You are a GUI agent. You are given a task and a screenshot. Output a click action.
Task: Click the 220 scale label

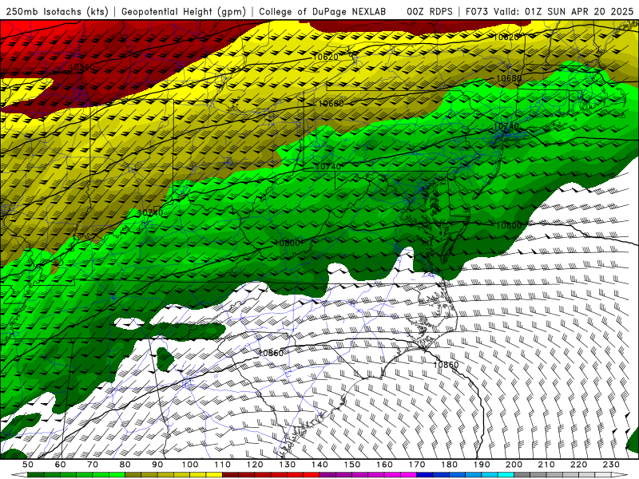(x=578, y=465)
